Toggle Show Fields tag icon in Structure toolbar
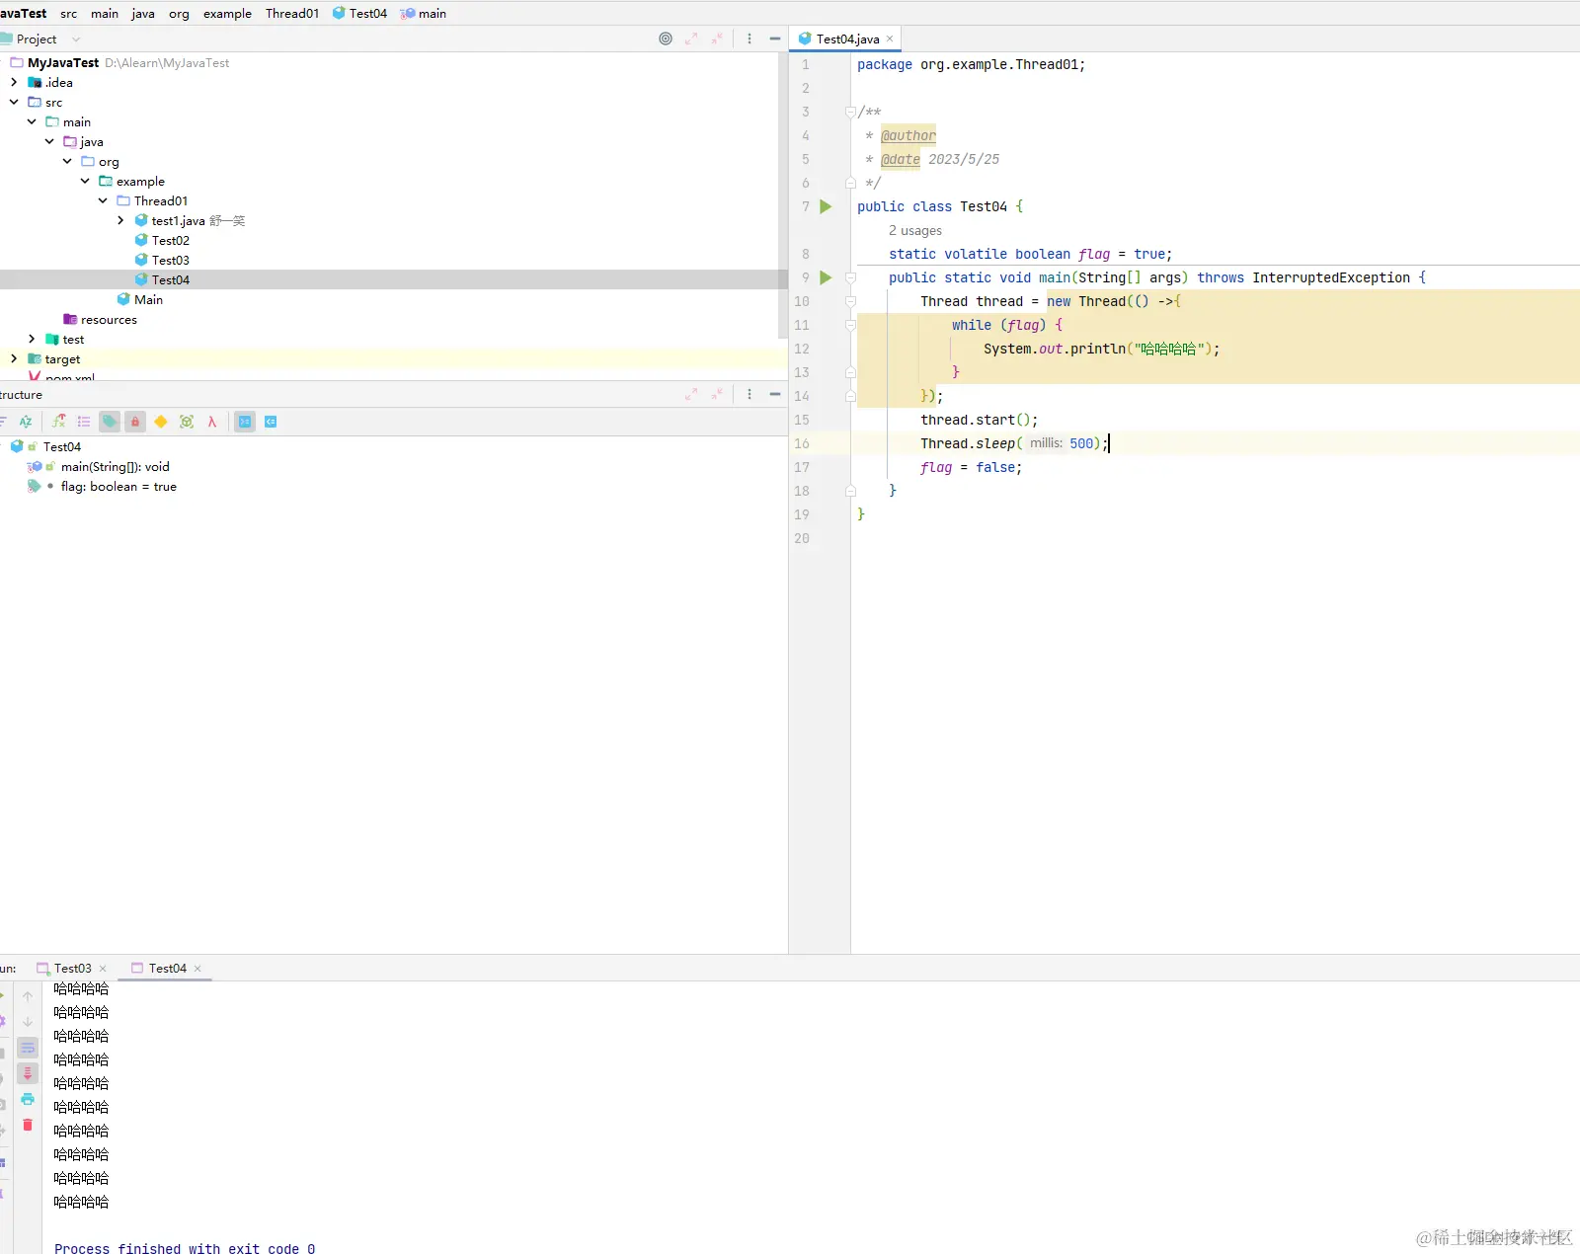This screenshot has height=1254, width=1580. [x=110, y=422]
